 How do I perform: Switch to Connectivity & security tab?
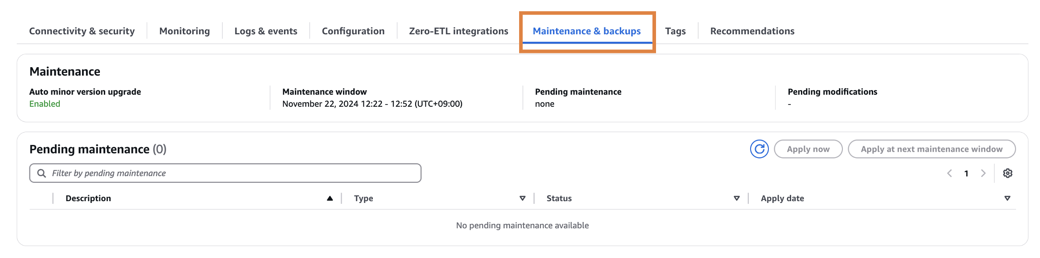pyautogui.click(x=82, y=31)
